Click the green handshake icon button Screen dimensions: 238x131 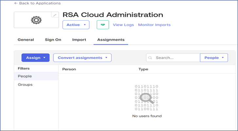pyautogui.click(x=103, y=25)
